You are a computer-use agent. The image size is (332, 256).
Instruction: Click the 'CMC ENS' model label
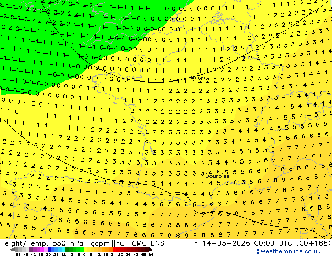(x=148, y=243)
